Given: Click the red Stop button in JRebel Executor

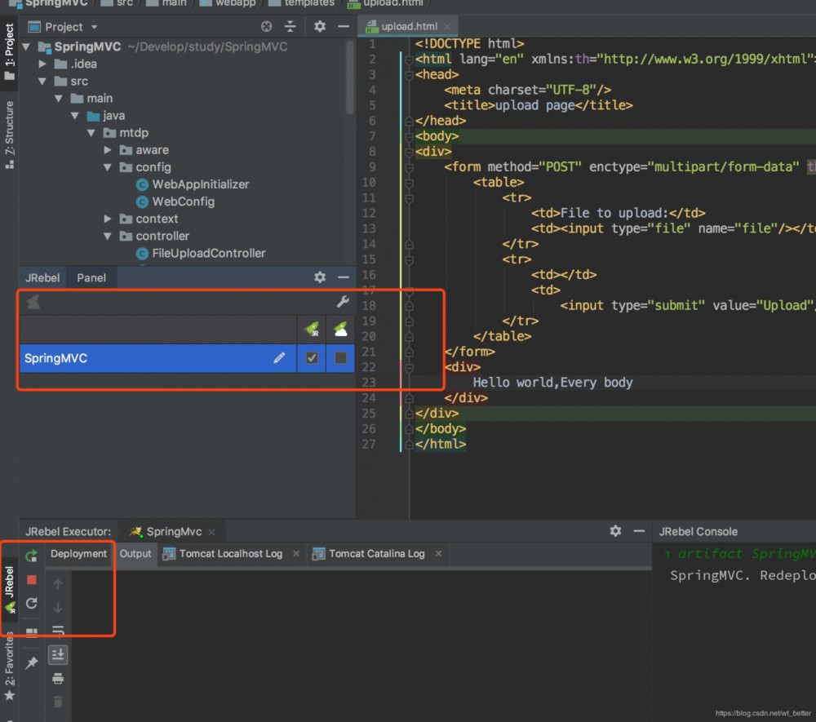Looking at the screenshot, I should (x=32, y=580).
